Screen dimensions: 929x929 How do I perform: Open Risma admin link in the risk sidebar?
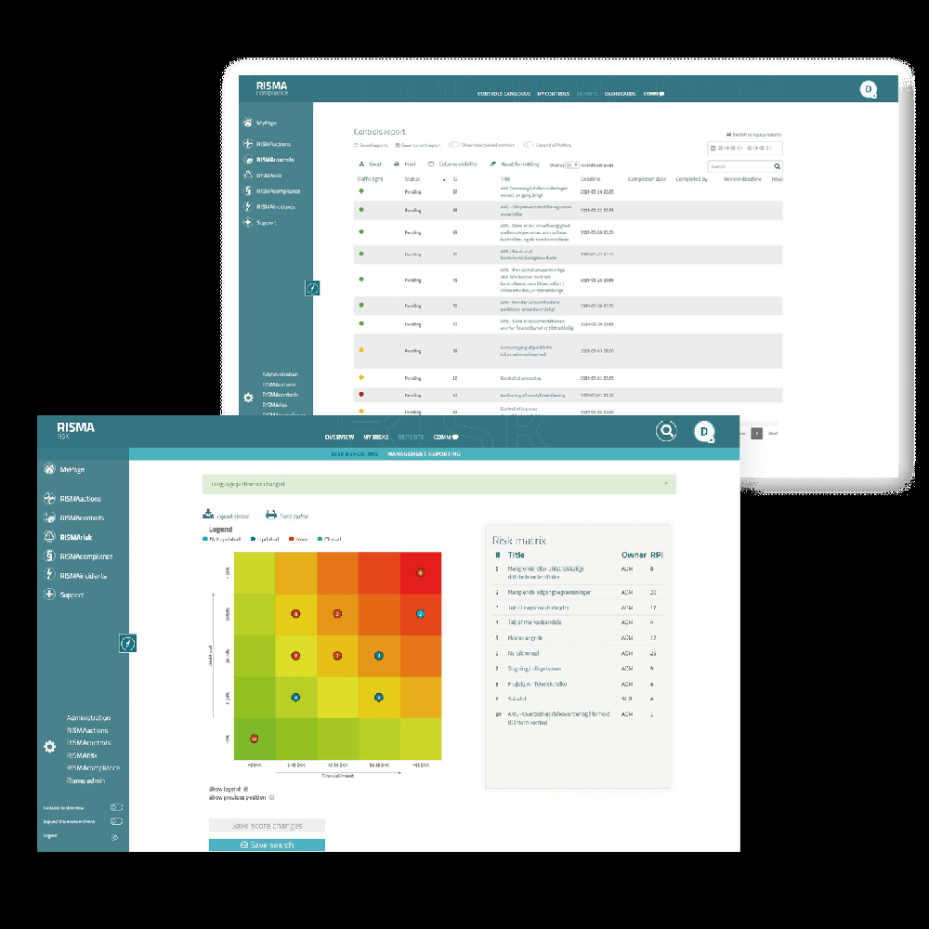pyautogui.click(x=85, y=781)
